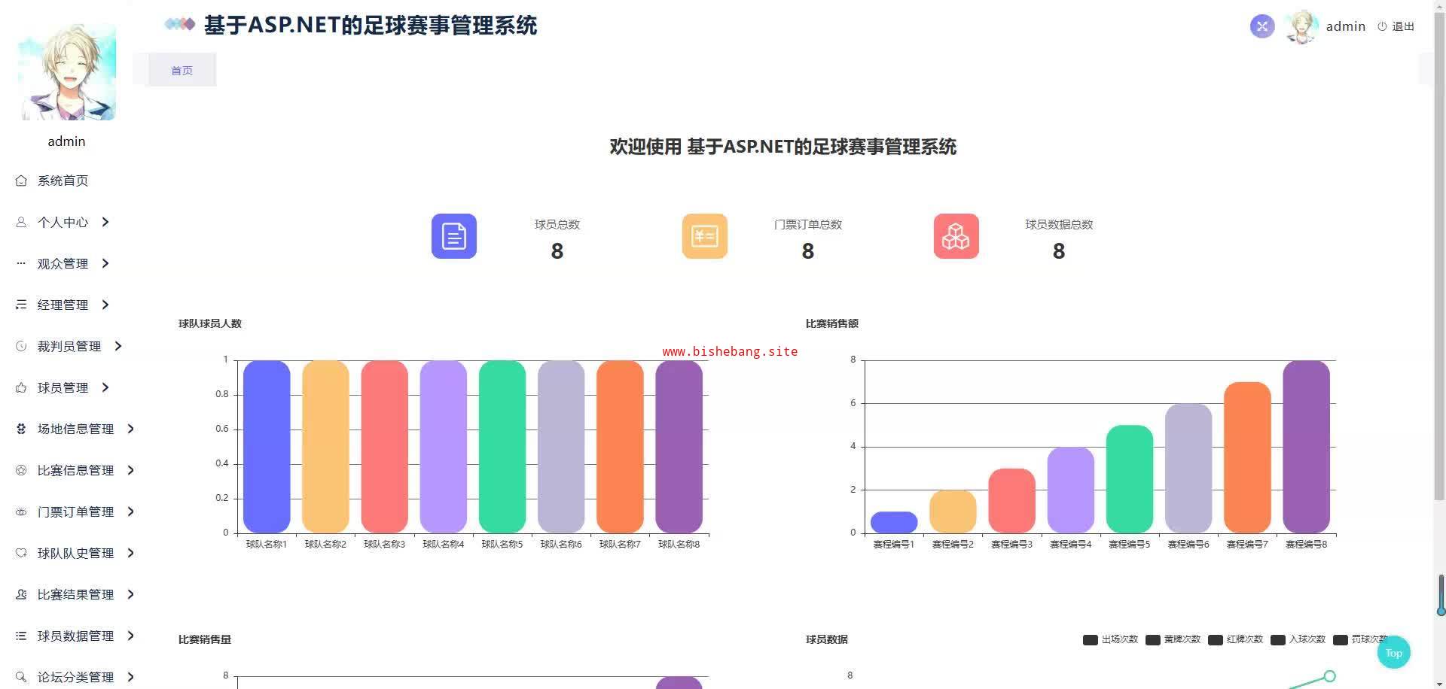Click the 赛程编号1 short blue bar in 比赛销售额

(894, 522)
